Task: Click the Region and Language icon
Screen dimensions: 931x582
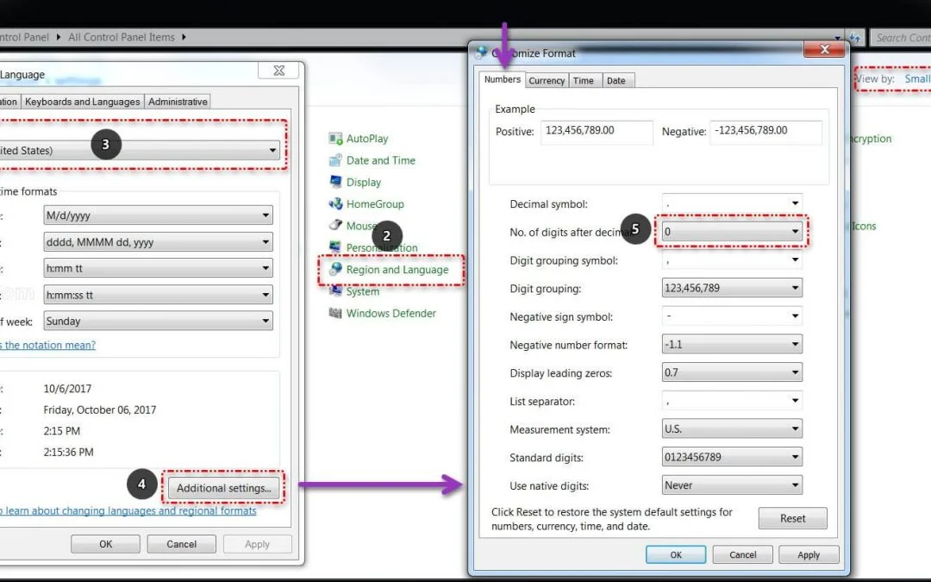Action: pyautogui.click(x=336, y=270)
